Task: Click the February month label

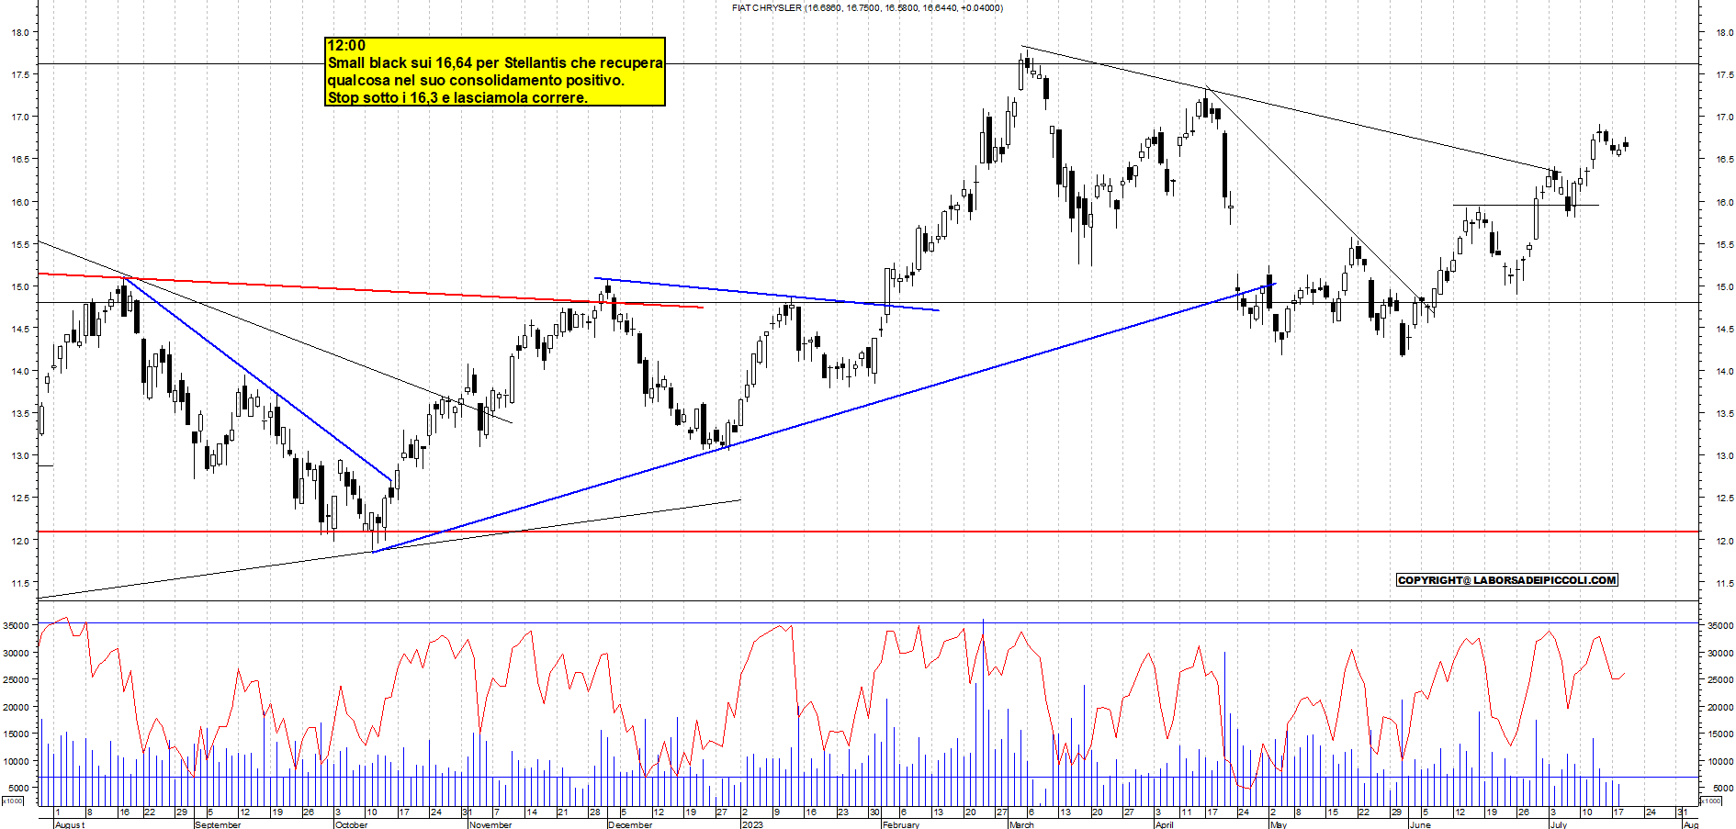Action: pos(900,824)
